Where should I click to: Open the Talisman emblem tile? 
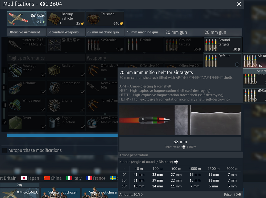[94, 19]
